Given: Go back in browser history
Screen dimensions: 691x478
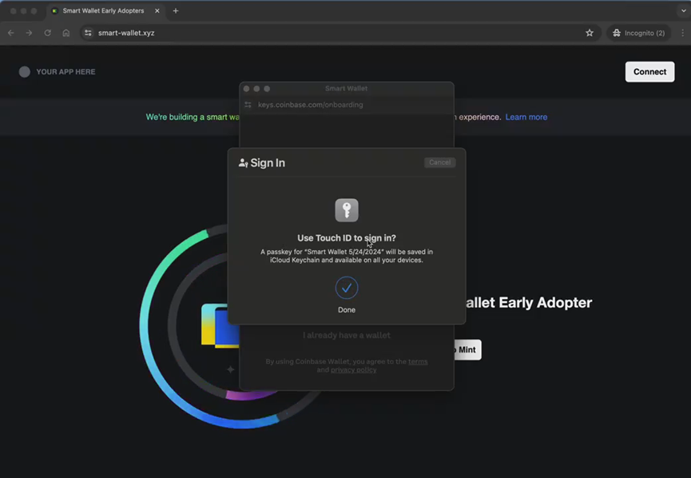Looking at the screenshot, I should pyautogui.click(x=11, y=33).
